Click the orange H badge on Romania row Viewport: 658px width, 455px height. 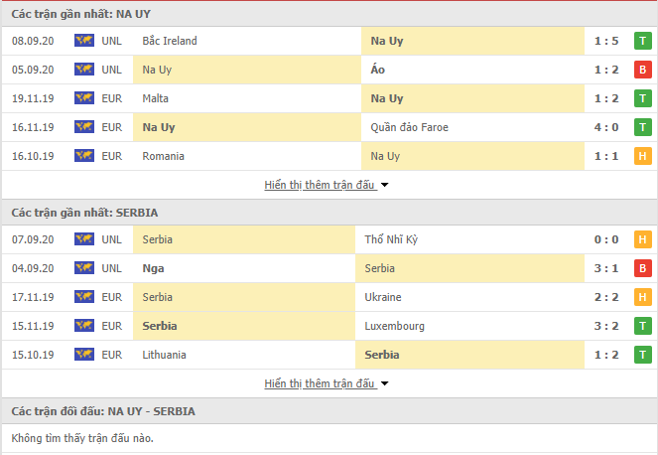tap(642, 156)
